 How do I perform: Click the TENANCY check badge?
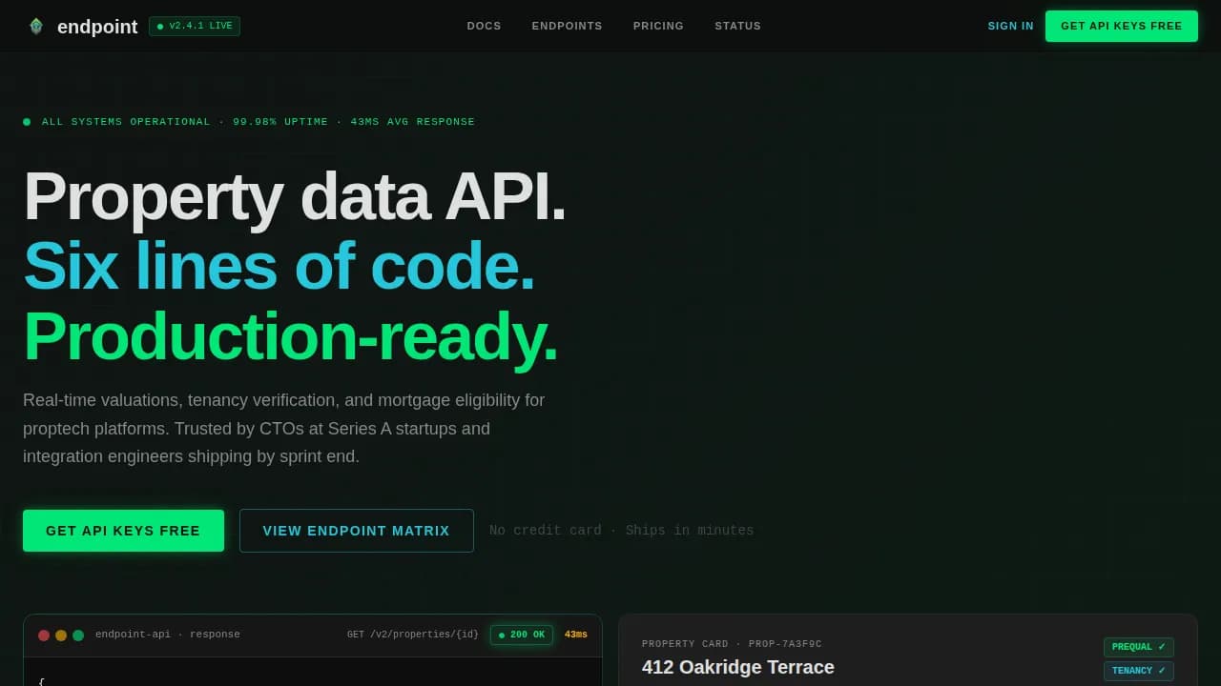(1139, 671)
